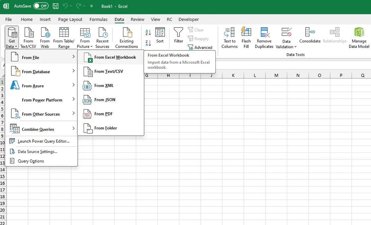Expand the From Power Platform submenu
The width and height of the screenshot is (371, 225).
click(x=41, y=100)
